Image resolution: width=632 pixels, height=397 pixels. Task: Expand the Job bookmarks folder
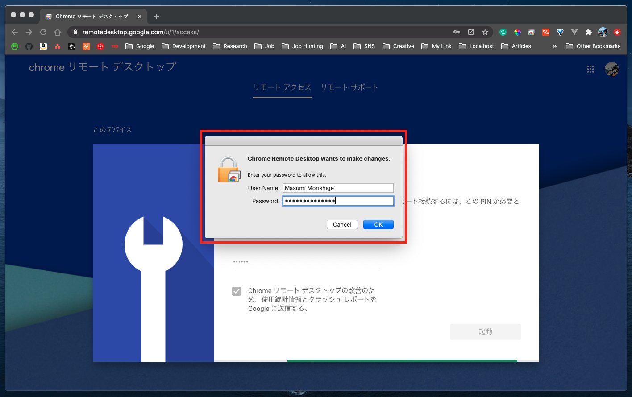point(264,46)
